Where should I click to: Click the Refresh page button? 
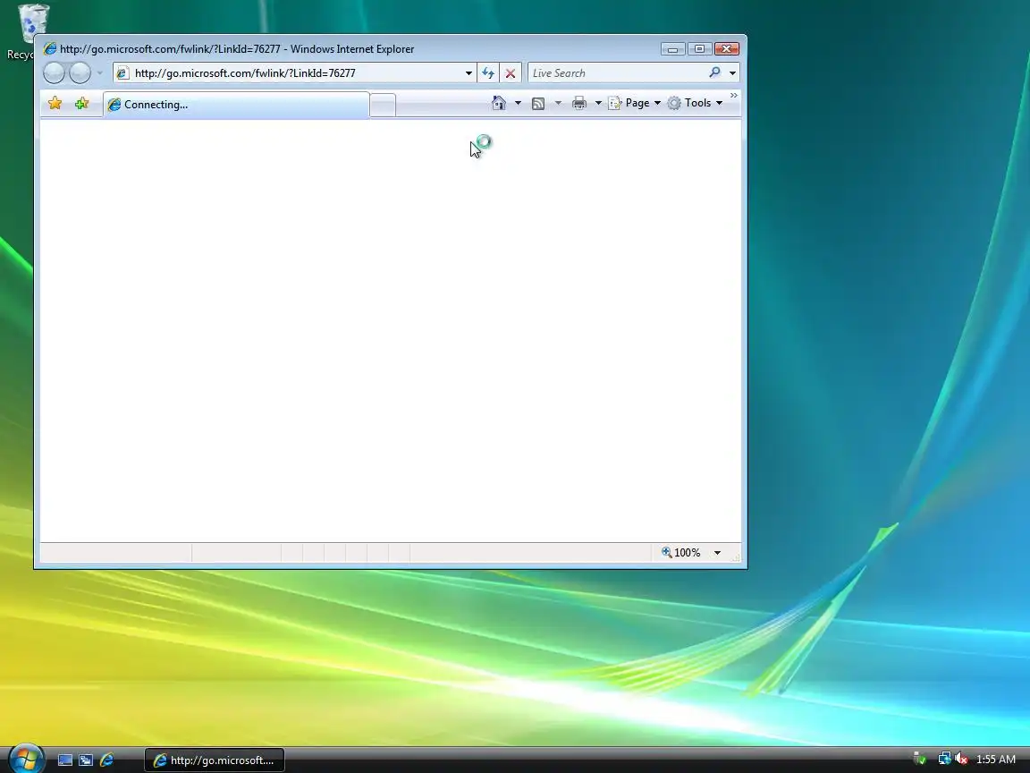[x=488, y=73]
